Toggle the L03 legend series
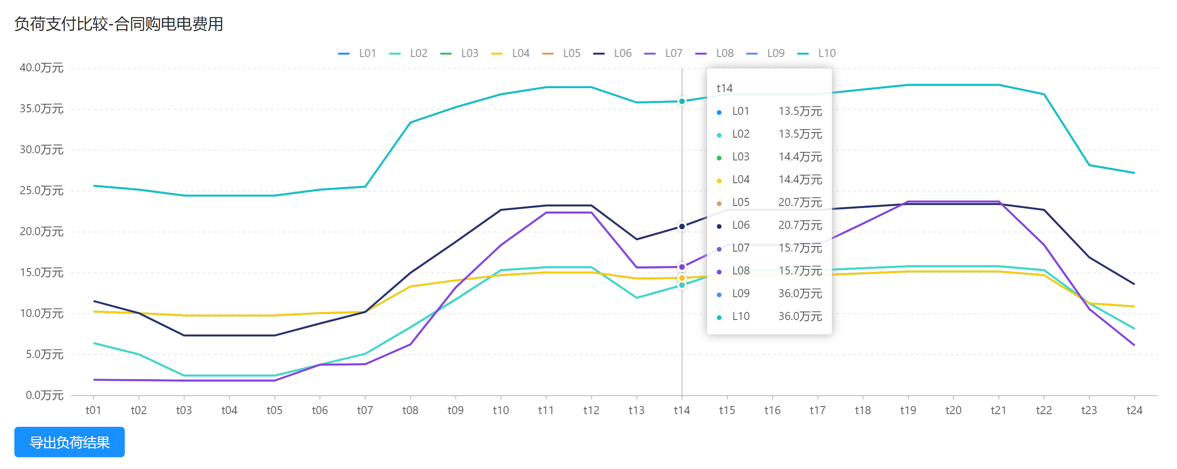The width and height of the screenshot is (1177, 469). tap(459, 53)
